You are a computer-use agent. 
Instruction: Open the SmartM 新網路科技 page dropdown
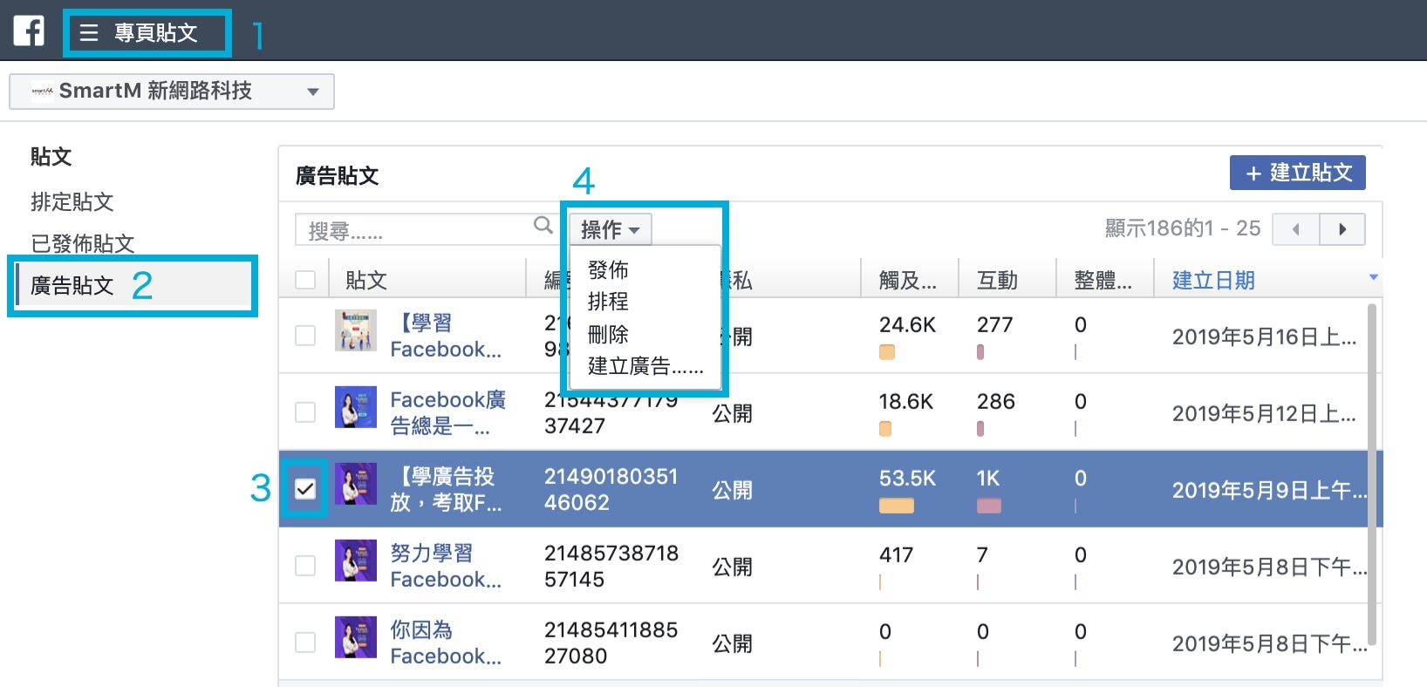tap(172, 92)
